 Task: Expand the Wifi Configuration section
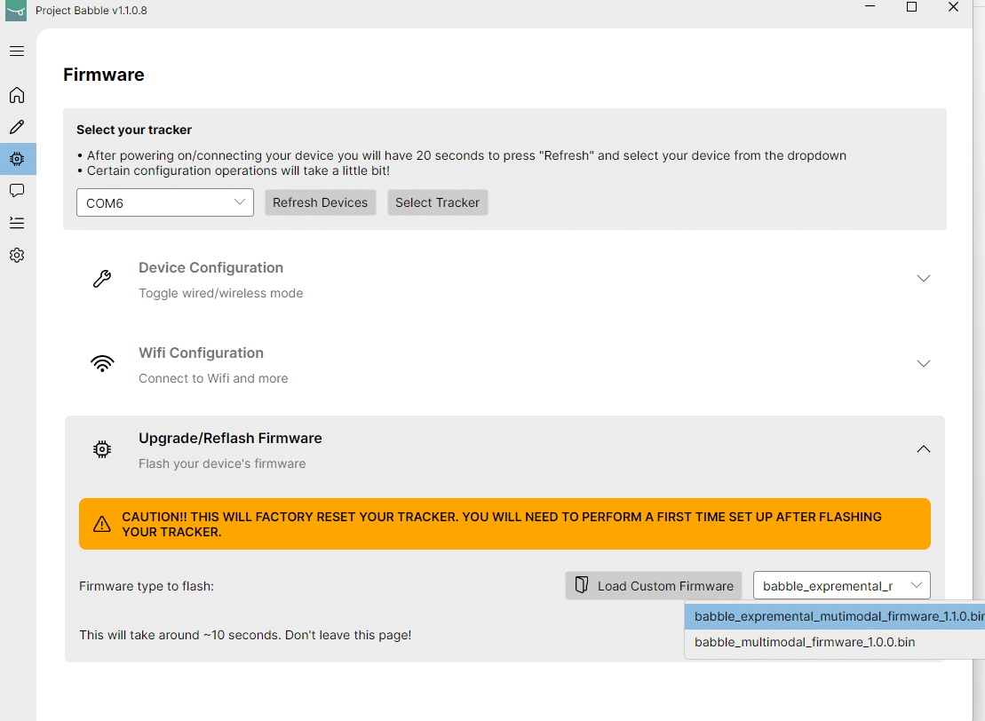pos(924,364)
